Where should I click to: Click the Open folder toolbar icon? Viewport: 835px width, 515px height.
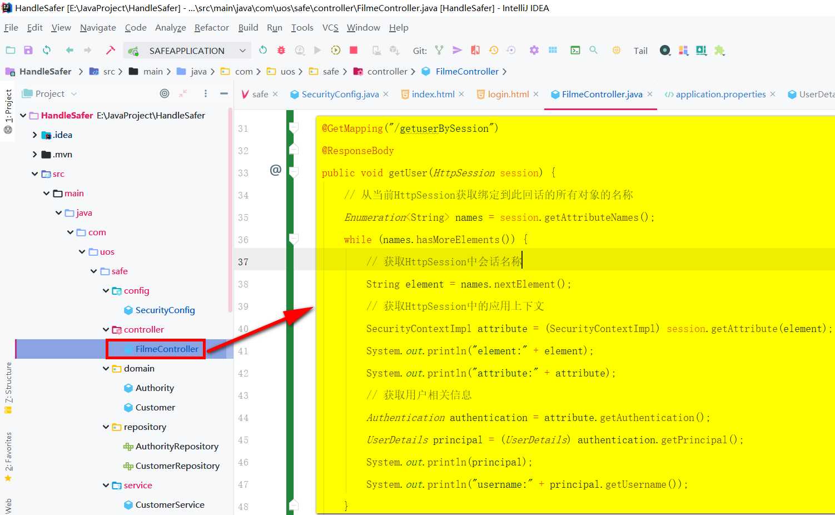[x=11, y=50]
